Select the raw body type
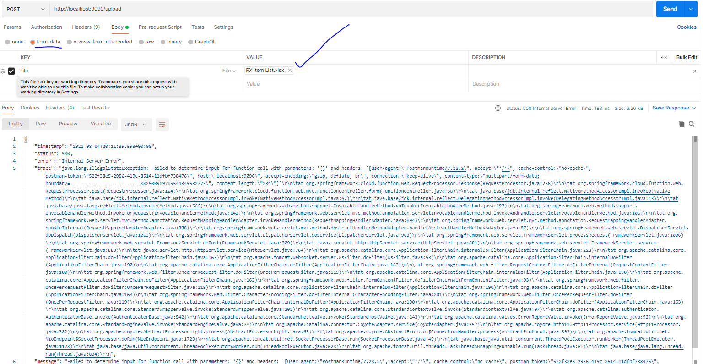Screen dimensions: 703x364 [146, 42]
